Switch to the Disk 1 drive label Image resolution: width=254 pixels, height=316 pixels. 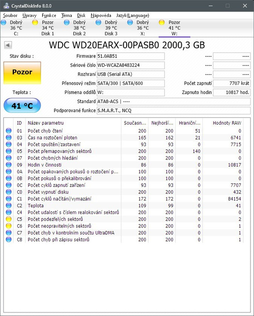48,34
